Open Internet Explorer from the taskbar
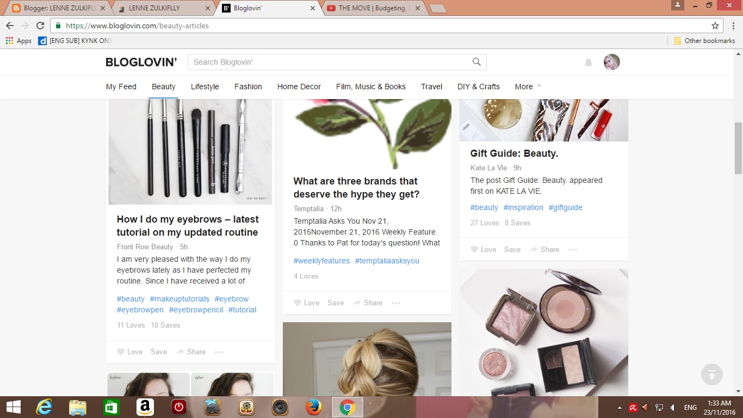 pyautogui.click(x=44, y=407)
